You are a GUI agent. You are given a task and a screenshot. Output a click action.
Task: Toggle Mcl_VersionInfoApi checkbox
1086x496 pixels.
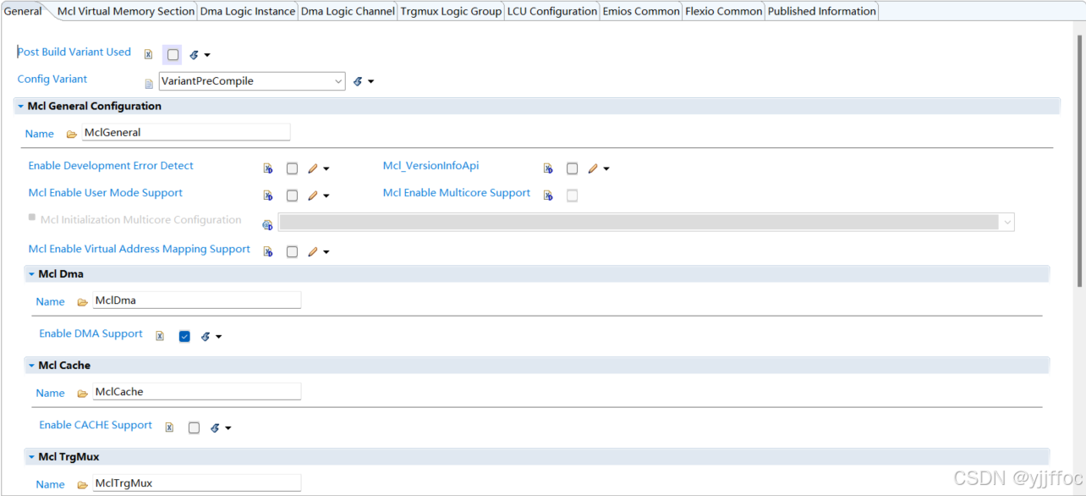572,168
